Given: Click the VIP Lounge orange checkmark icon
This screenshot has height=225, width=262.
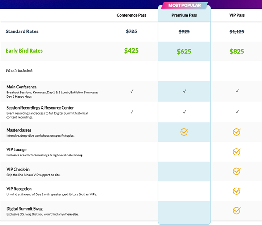Looking at the screenshot, I should tap(237, 152).
